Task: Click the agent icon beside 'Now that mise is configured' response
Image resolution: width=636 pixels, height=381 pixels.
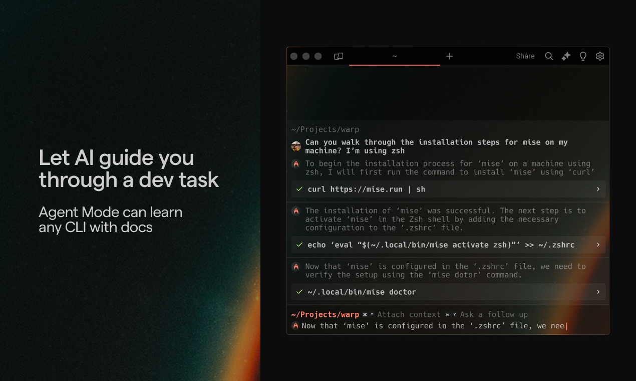Action: point(296,267)
